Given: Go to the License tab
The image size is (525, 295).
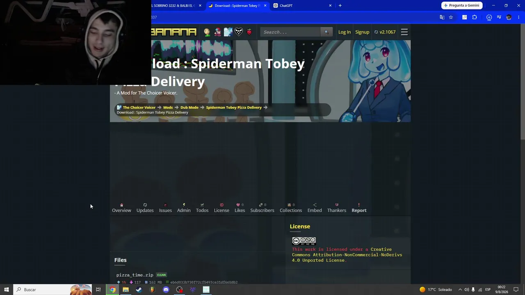Looking at the screenshot, I should [221, 208].
